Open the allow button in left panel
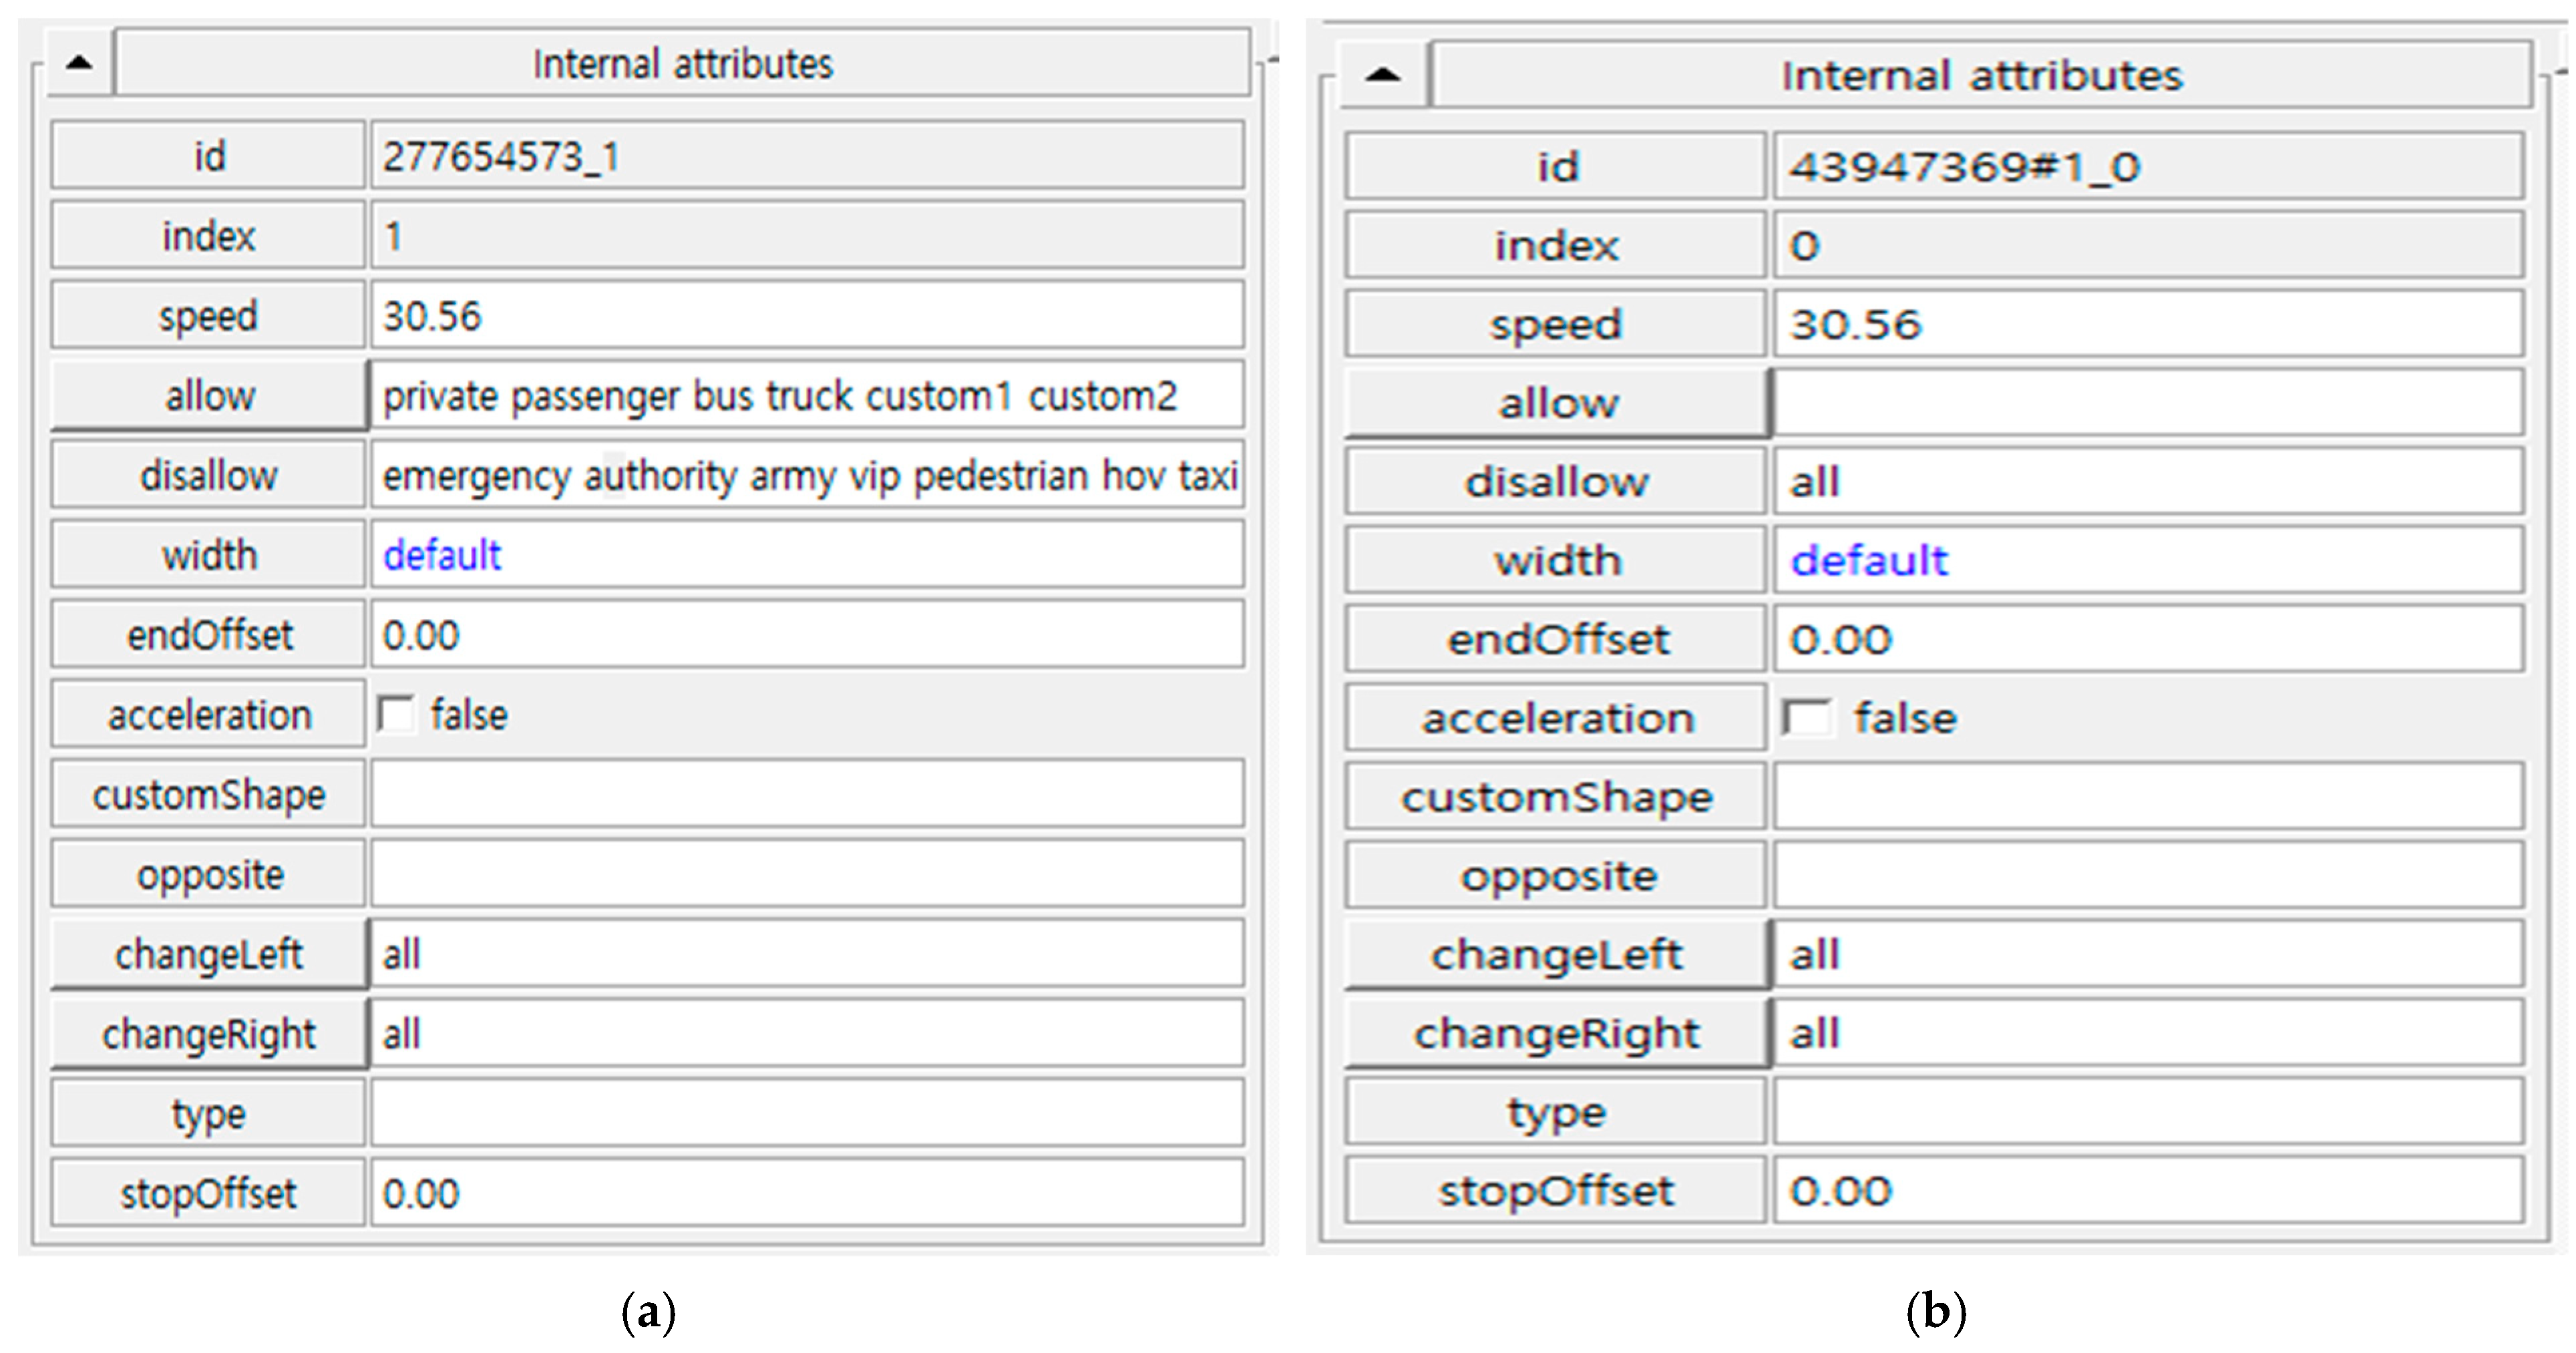 click(209, 396)
